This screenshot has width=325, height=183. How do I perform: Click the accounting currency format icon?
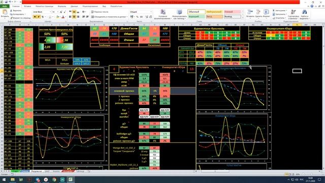(x=132, y=17)
